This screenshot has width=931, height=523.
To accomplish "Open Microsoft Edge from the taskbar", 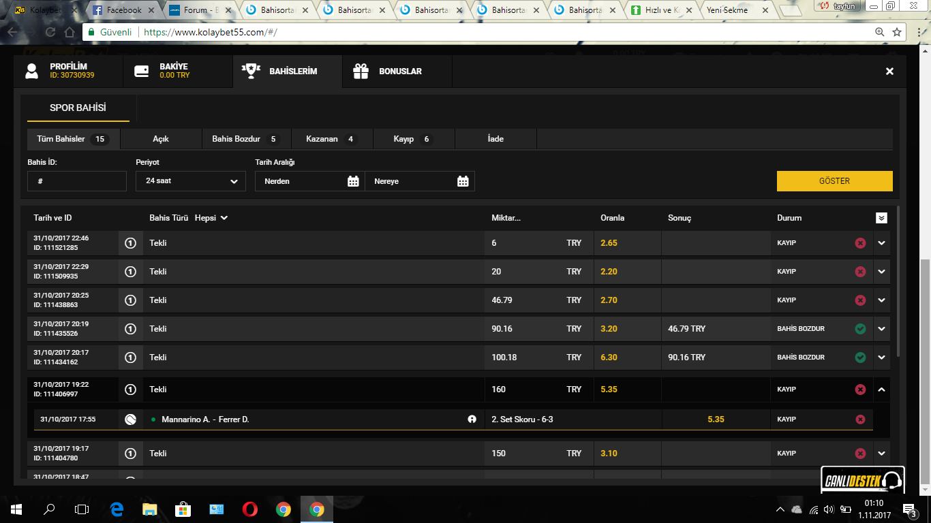I will pos(117,509).
